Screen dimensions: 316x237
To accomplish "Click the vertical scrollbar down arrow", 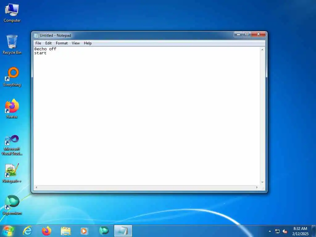I will click(262, 182).
